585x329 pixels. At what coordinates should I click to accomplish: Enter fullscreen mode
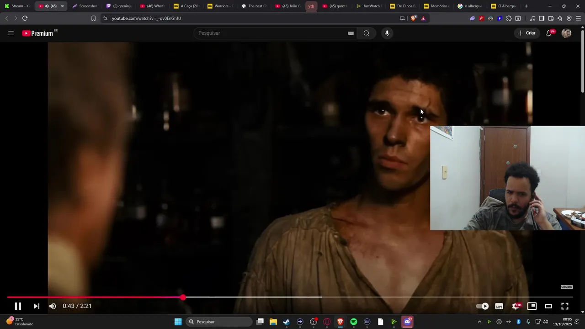pyautogui.click(x=565, y=306)
